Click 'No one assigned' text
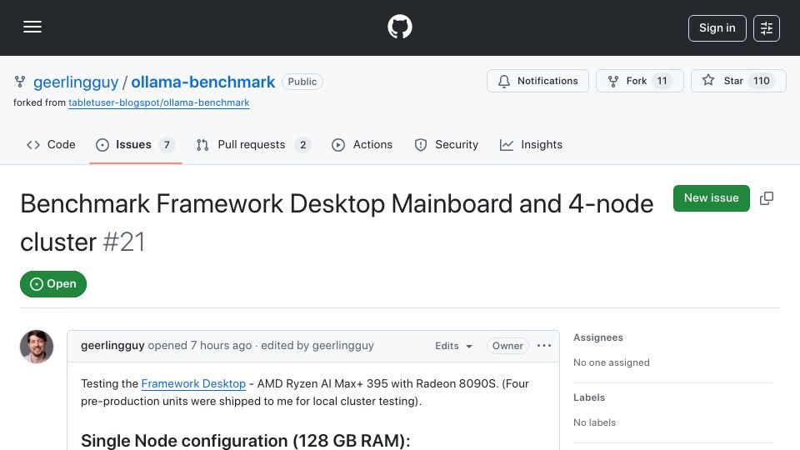 pos(611,362)
